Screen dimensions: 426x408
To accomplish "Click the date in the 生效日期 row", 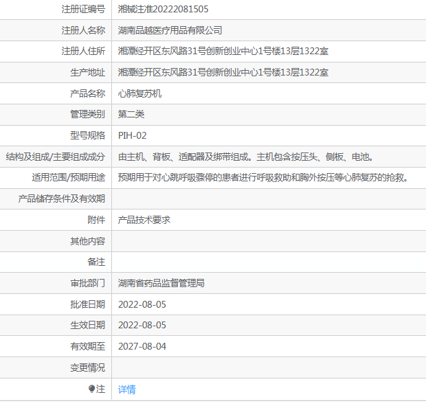I will (142, 325).
